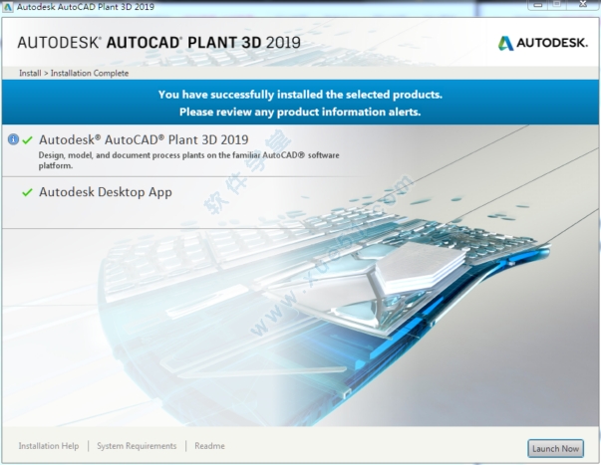Select the Autodesk Desktop App product entry

[106, 192]
